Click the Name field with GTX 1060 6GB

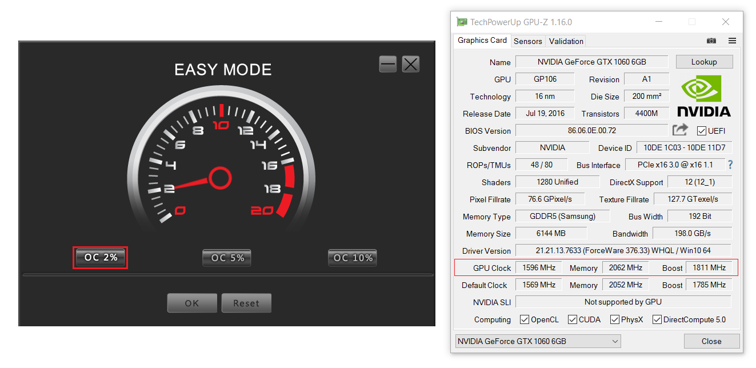click(592, 62)
